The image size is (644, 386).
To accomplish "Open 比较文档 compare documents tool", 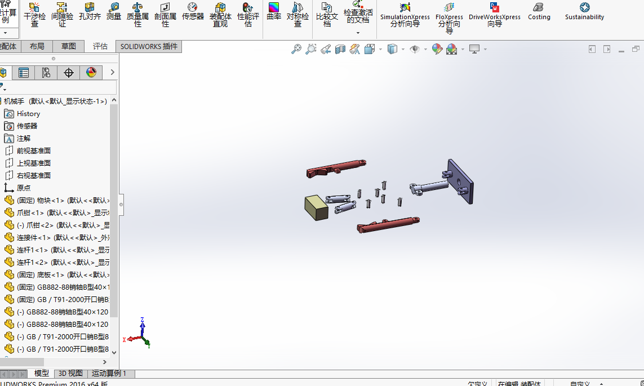I will [x=327, y=15].
